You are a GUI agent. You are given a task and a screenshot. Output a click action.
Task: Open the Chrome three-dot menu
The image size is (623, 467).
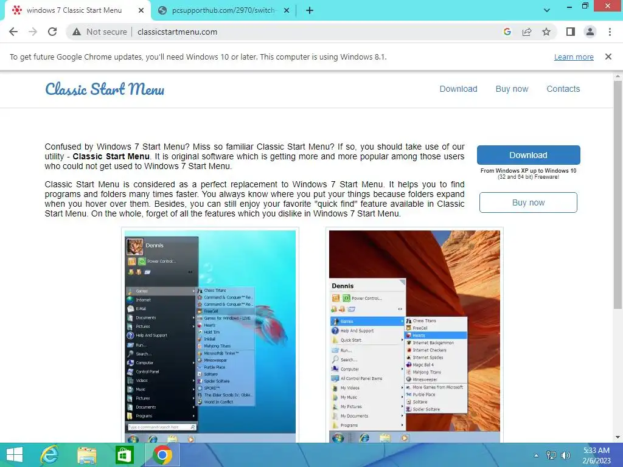[x=610, y=32]
